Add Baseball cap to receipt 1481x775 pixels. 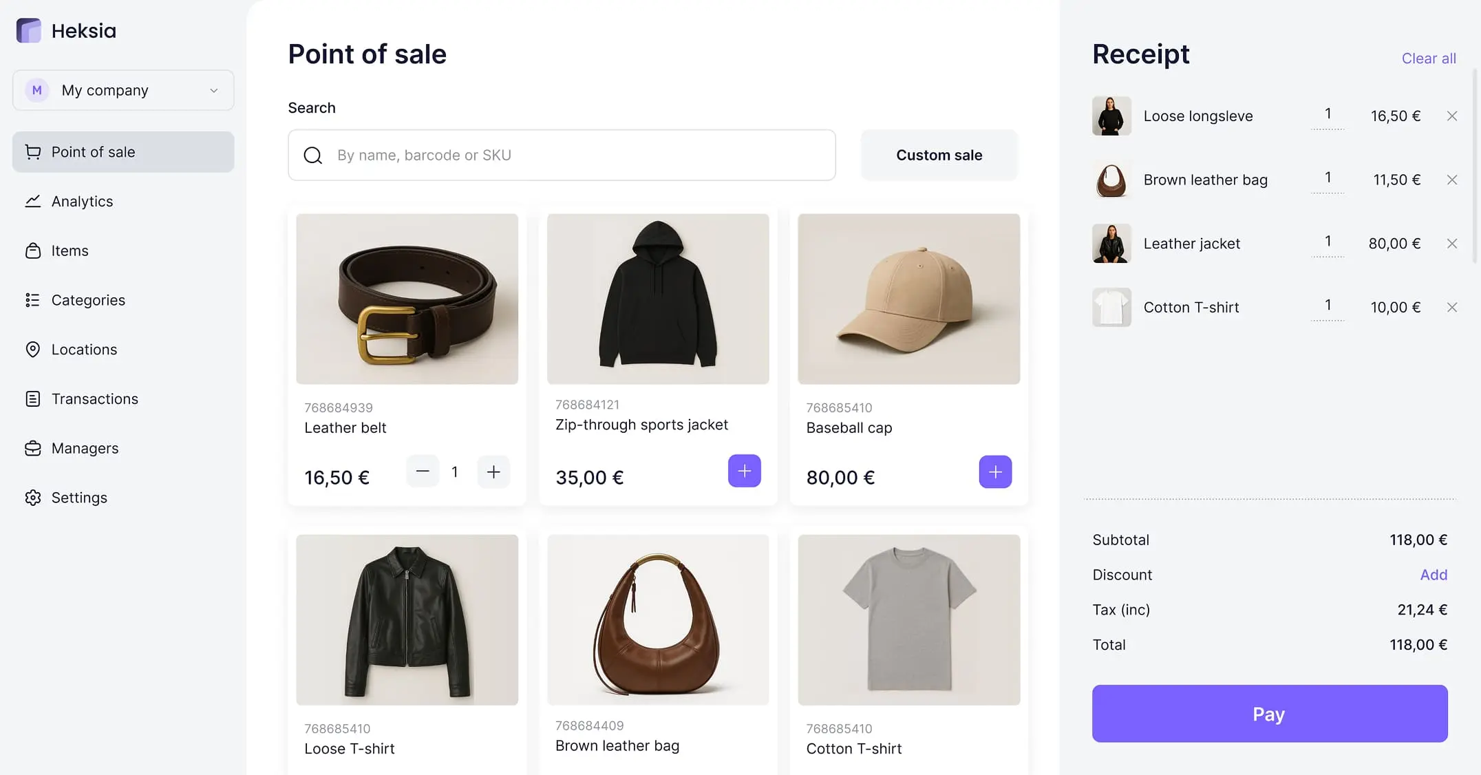(995, 472)
